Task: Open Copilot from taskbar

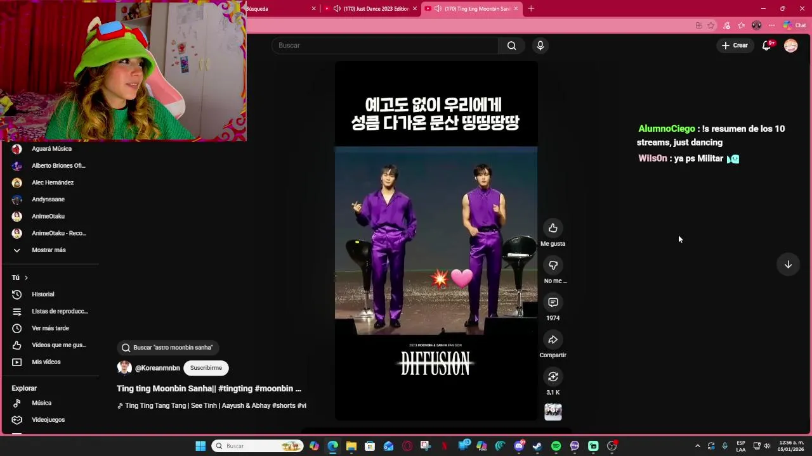Action: tap(314, 446)
